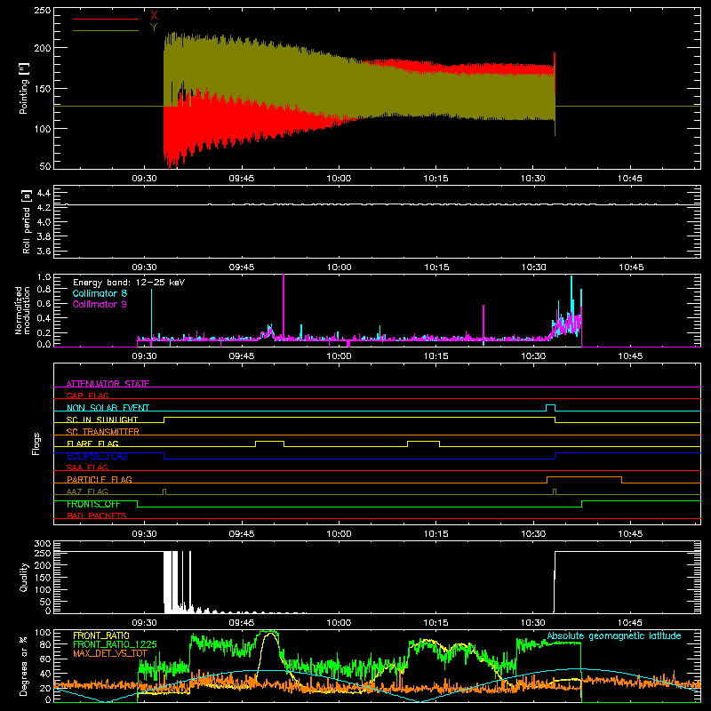Click the 'Normalized modulation' axis title

coord(23,310)
